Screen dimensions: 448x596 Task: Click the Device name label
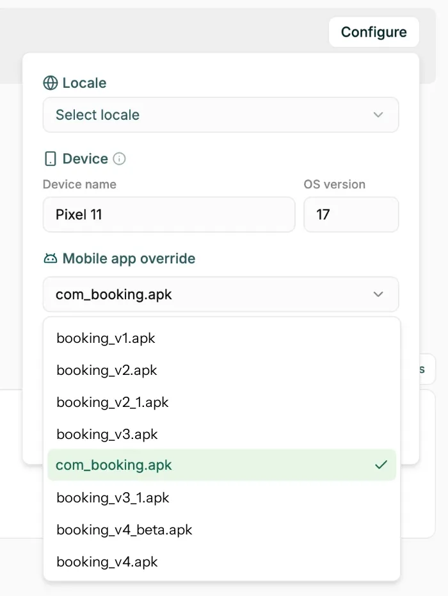(79, 185)
